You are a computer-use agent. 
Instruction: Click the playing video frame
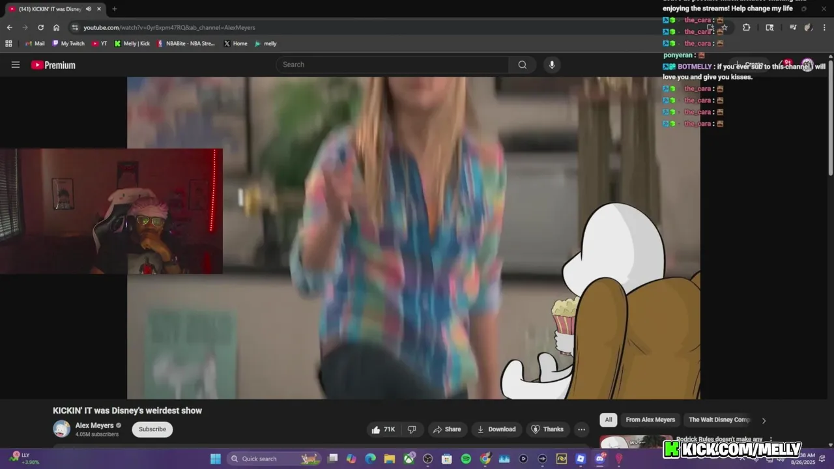tap(414, 238)
